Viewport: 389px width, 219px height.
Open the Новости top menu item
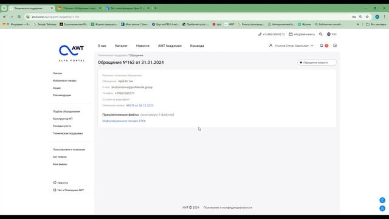143,46
